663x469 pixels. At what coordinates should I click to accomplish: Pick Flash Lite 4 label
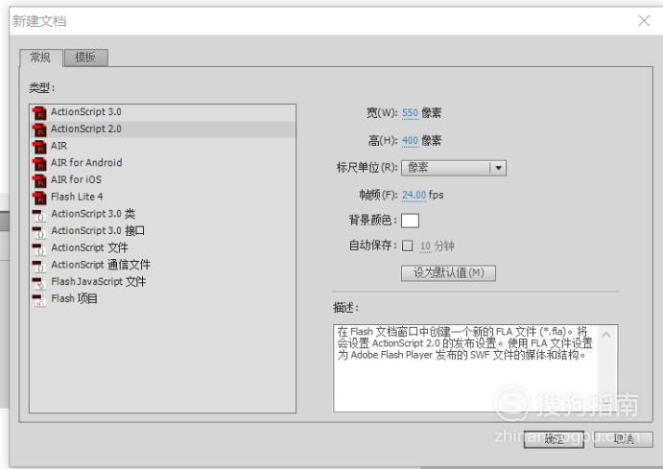pyautogui.click(x=77, y=197)
